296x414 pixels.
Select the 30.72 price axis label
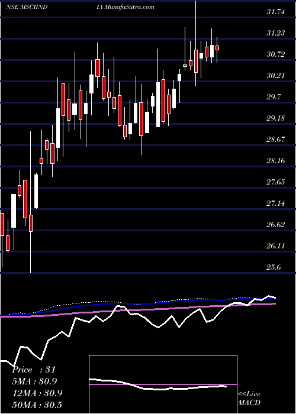(x=276, y=54)
